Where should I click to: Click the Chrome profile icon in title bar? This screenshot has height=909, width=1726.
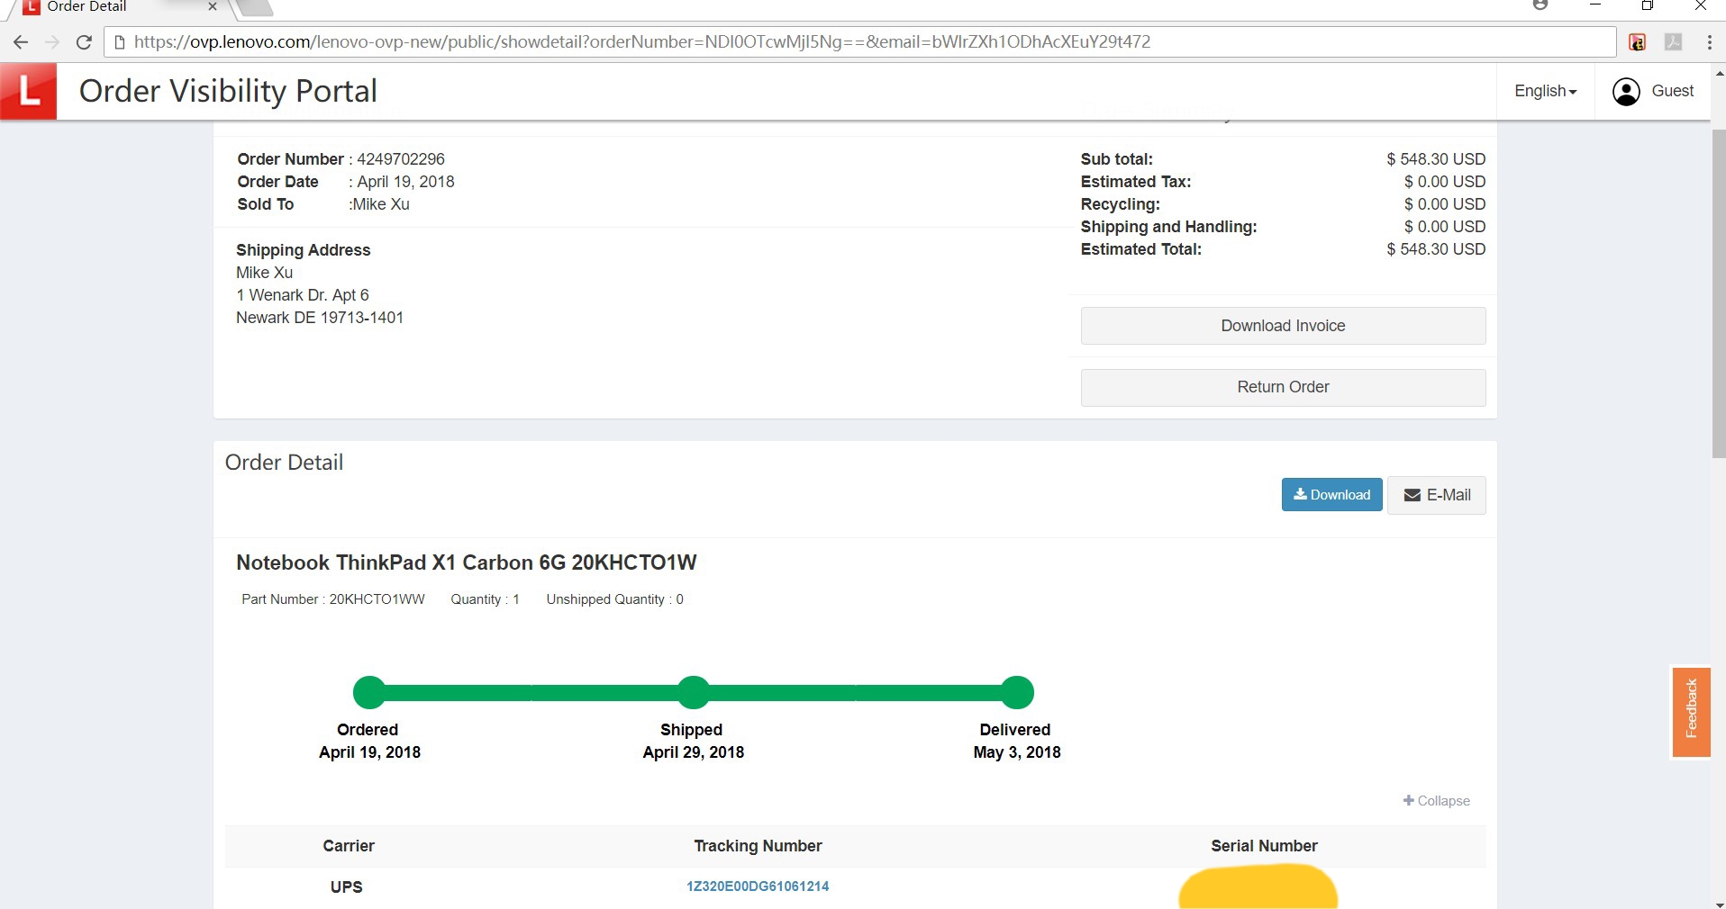click(1540, 6)
